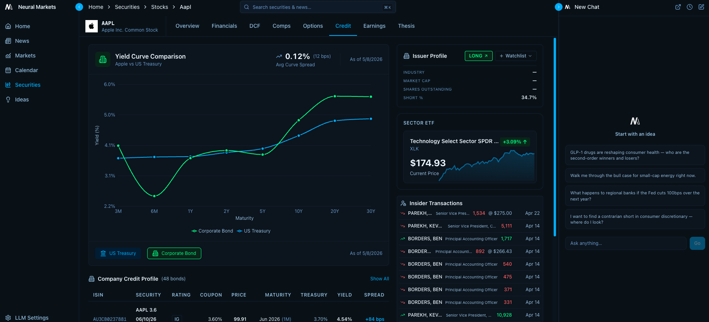
Task: Click the RATING column header
Action: (x=181, y=295)
